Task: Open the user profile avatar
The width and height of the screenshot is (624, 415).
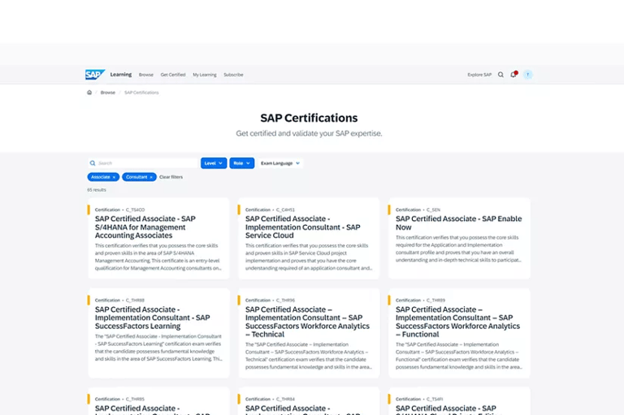Action: pos(527,75)
